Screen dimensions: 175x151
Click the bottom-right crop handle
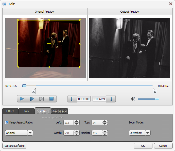click(x=80, y=67)
